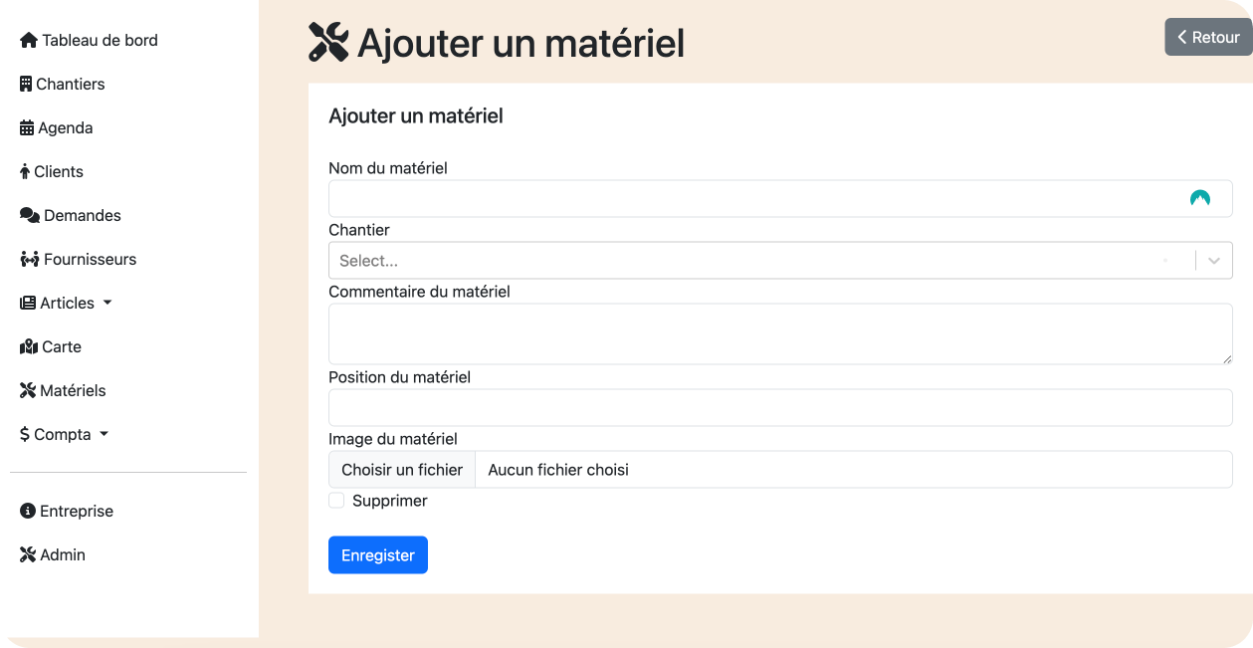Tick the Supprimer checkbox
Screen dimensions: 1253x648
tap(336, 501)
